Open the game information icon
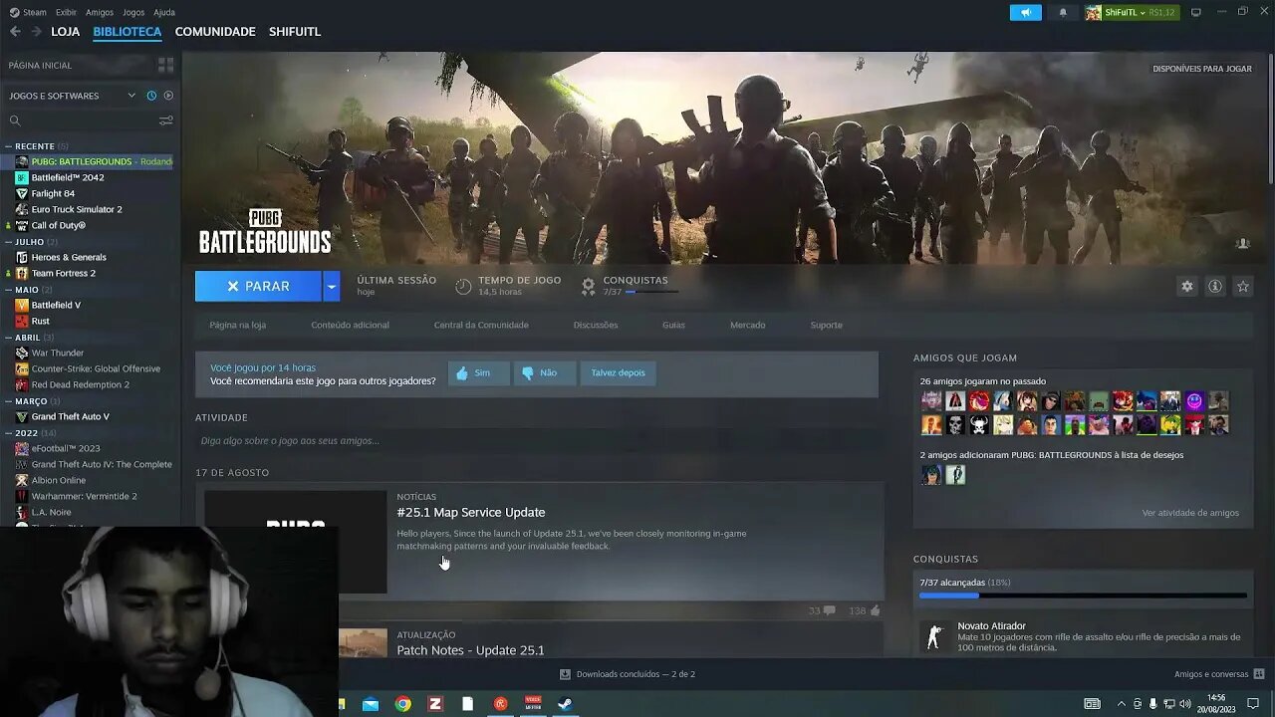1275x717 pixels. click(1215, 286)
